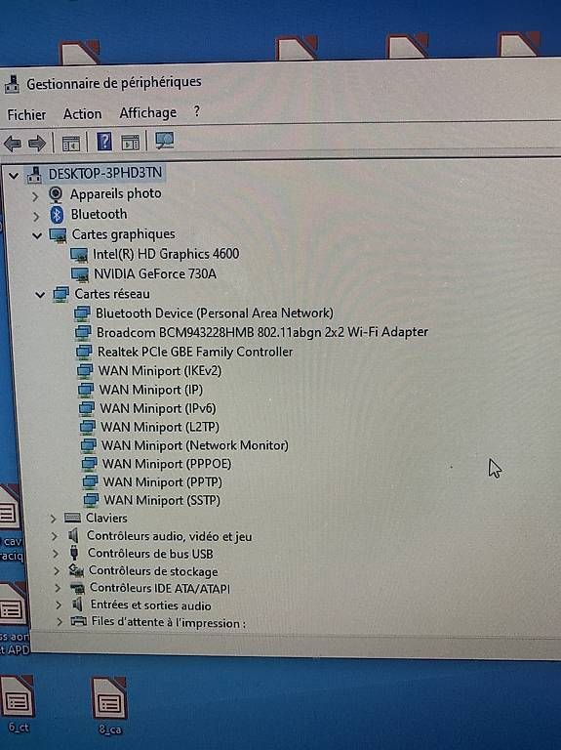The width and height of the screenshot is (561, 750).
Task: Expand Entrées et sorties audio
Action: point(59,605)
